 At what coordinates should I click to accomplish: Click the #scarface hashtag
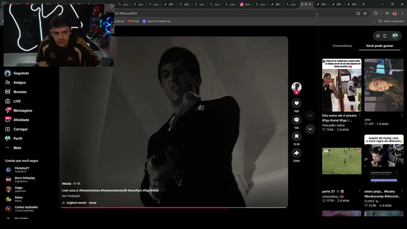point(135,191)
